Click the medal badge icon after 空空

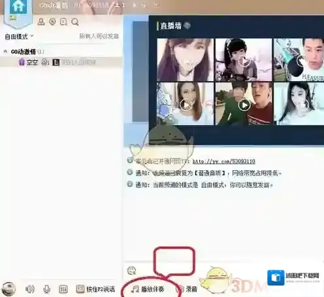click(x=44, y=62)
